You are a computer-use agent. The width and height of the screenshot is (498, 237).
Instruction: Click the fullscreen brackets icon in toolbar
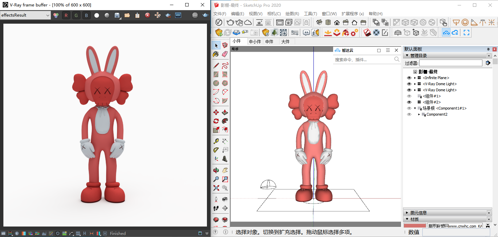[x=466, y=32]
